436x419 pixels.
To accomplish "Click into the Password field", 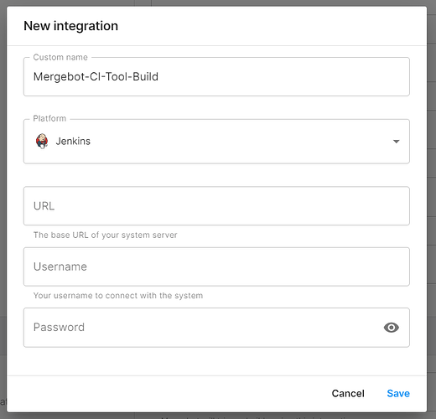I will click(216, 328).
